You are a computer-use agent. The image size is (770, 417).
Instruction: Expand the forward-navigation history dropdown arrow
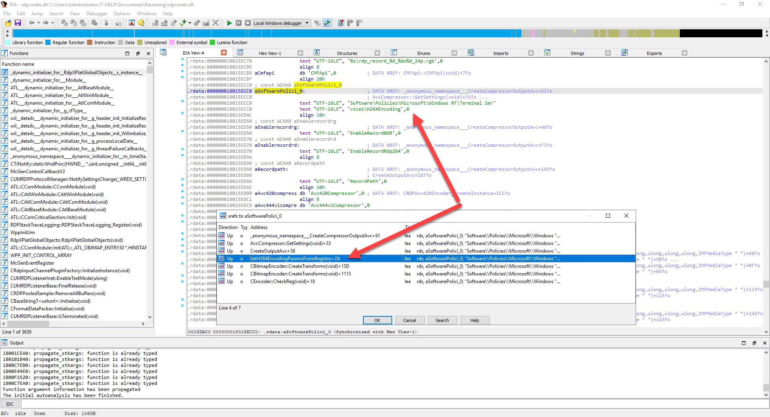tap(53, 23)
